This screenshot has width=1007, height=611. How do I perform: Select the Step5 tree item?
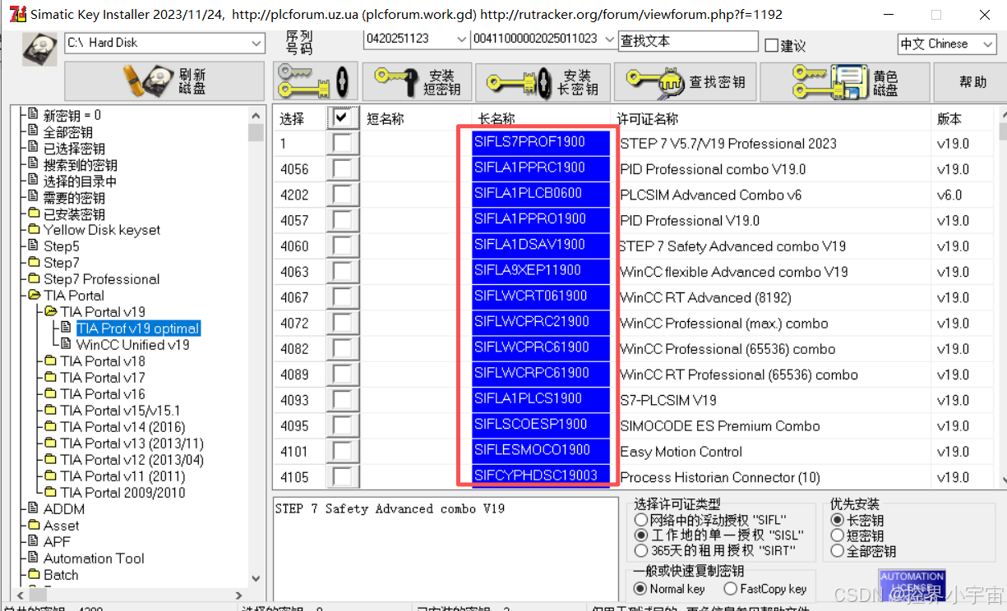coord(62,246)
